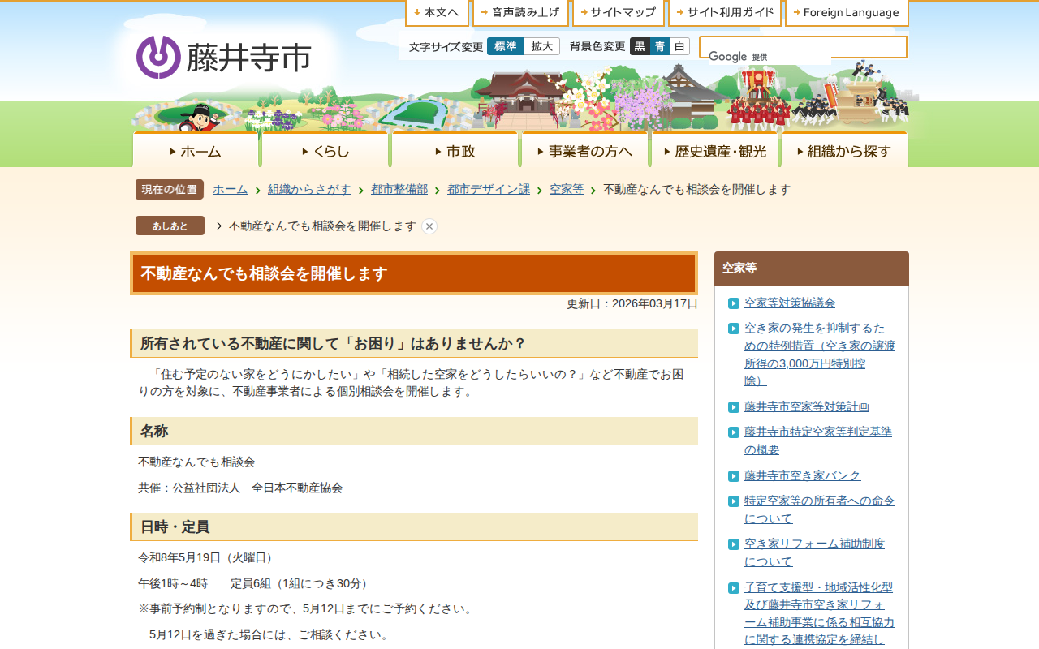Image resolution: width=1039 pixels, height=649 pixels.
Task: Click the 名称 section heading
Action: [x=414, y=432]
